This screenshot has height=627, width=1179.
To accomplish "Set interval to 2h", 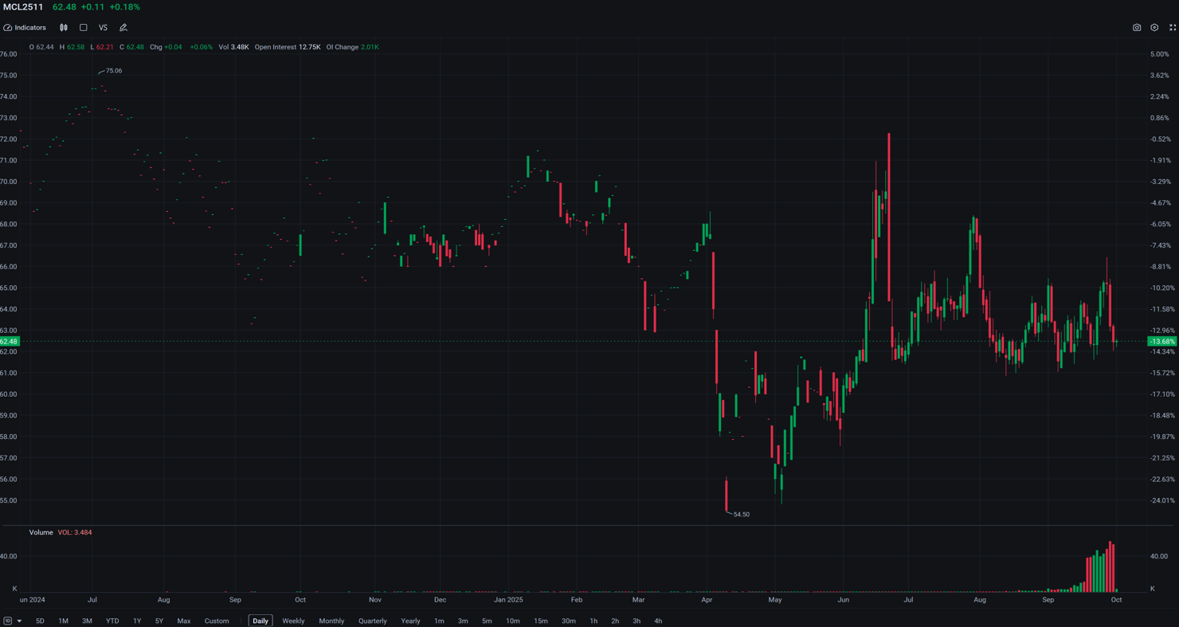I will pyautogui.click(x=615, y=621).
